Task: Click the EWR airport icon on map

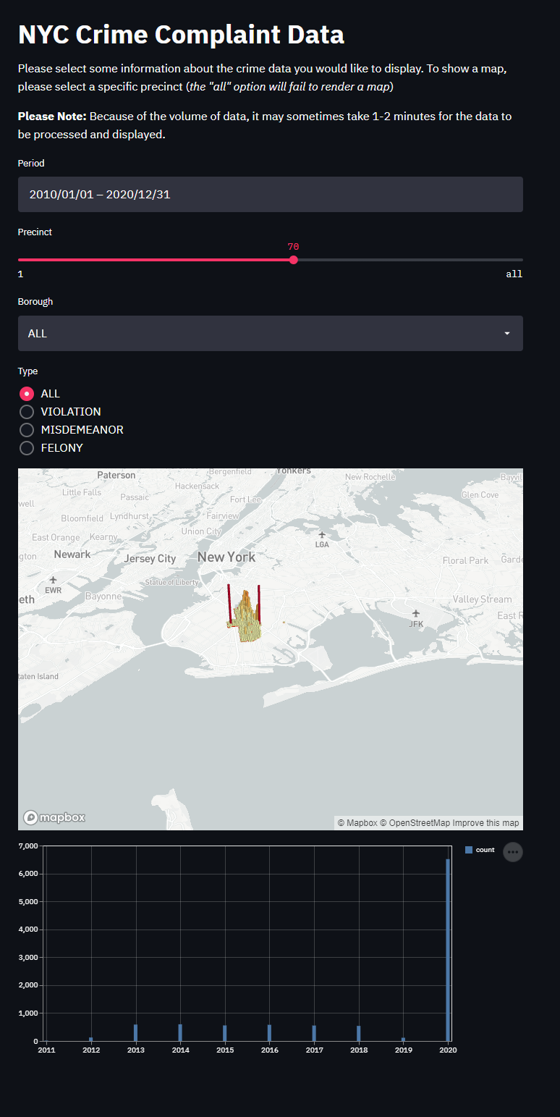Action: [53, 580]
